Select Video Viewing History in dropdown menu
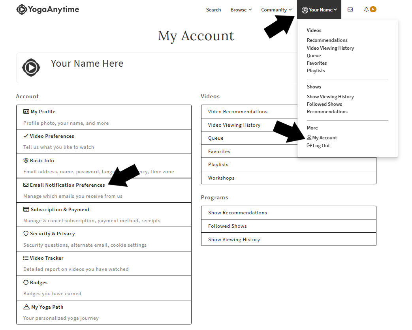Viewport: 412px width, 330px height. [330, 48]
